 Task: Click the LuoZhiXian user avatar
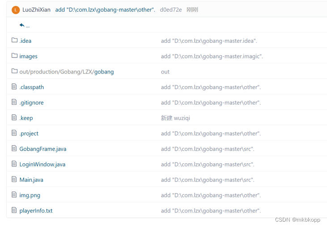16,10
